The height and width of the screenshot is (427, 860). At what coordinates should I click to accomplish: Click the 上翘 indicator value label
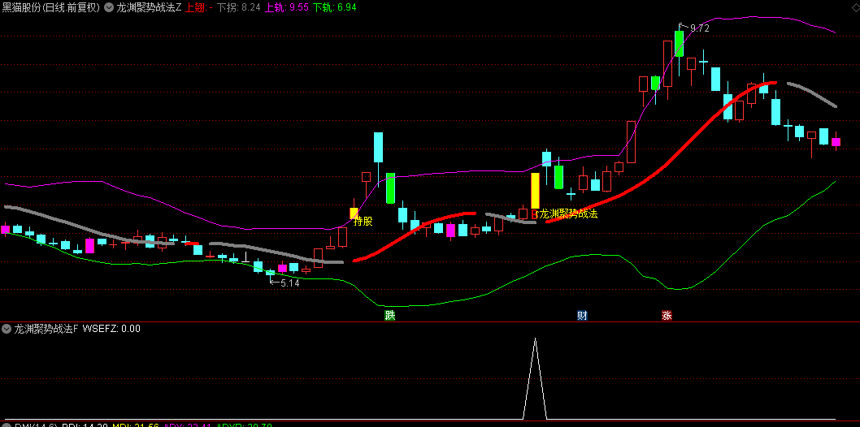(198, 7)
